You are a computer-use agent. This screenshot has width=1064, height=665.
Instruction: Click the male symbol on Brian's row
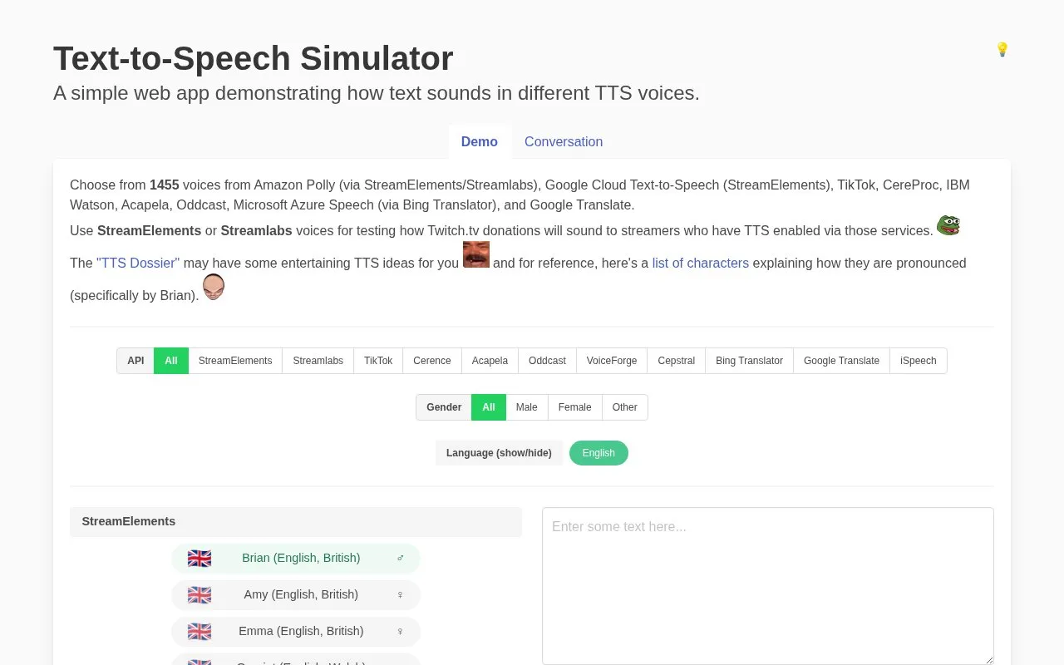pyautogui.click(x=400, y=558)
